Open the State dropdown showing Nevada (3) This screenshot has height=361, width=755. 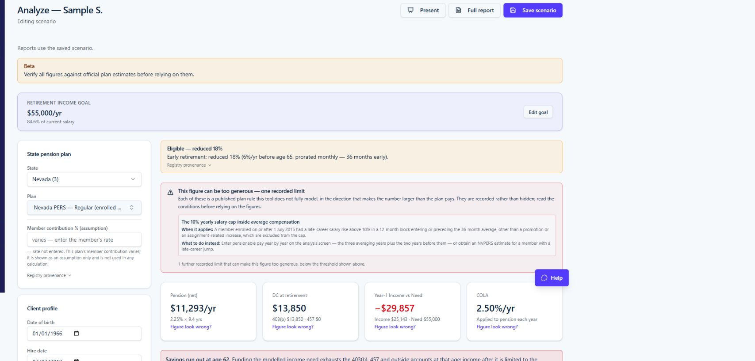tap(84, 179)
